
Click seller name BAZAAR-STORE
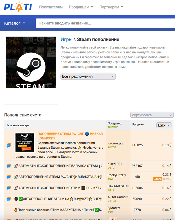point(118,186)
